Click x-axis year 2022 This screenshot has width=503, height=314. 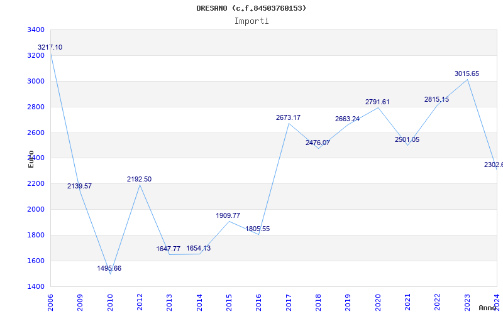click(438, 303)
